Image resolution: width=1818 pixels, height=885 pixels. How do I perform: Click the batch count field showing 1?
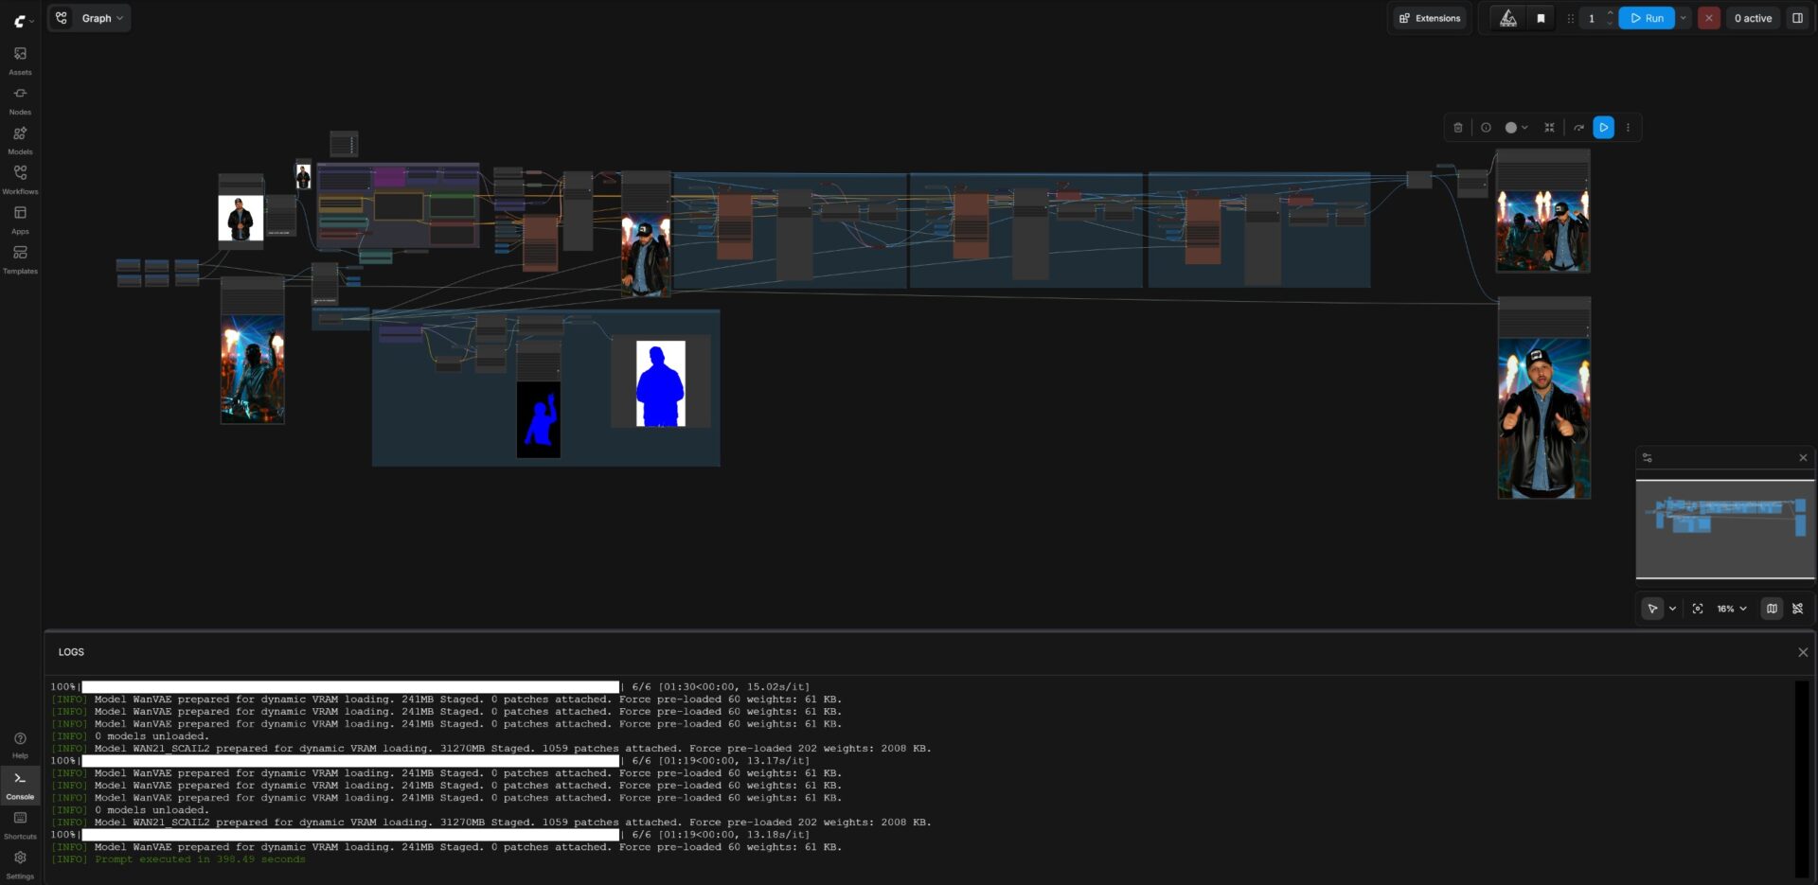click(1592, 18)
